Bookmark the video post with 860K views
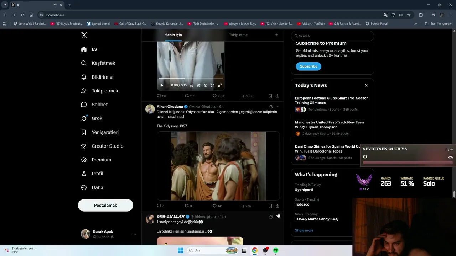Viewport: 456px width, 256px height. point(270,96)
